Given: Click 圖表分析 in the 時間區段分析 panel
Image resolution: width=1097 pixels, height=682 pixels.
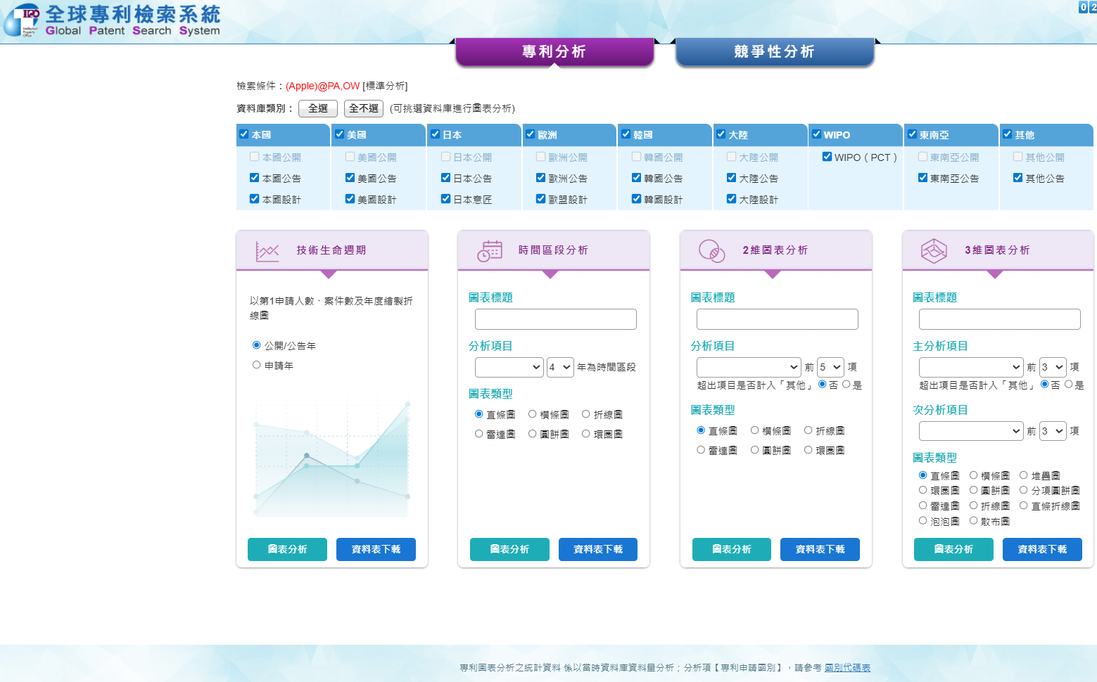Looking at the screenshot, I should point(509,549).
